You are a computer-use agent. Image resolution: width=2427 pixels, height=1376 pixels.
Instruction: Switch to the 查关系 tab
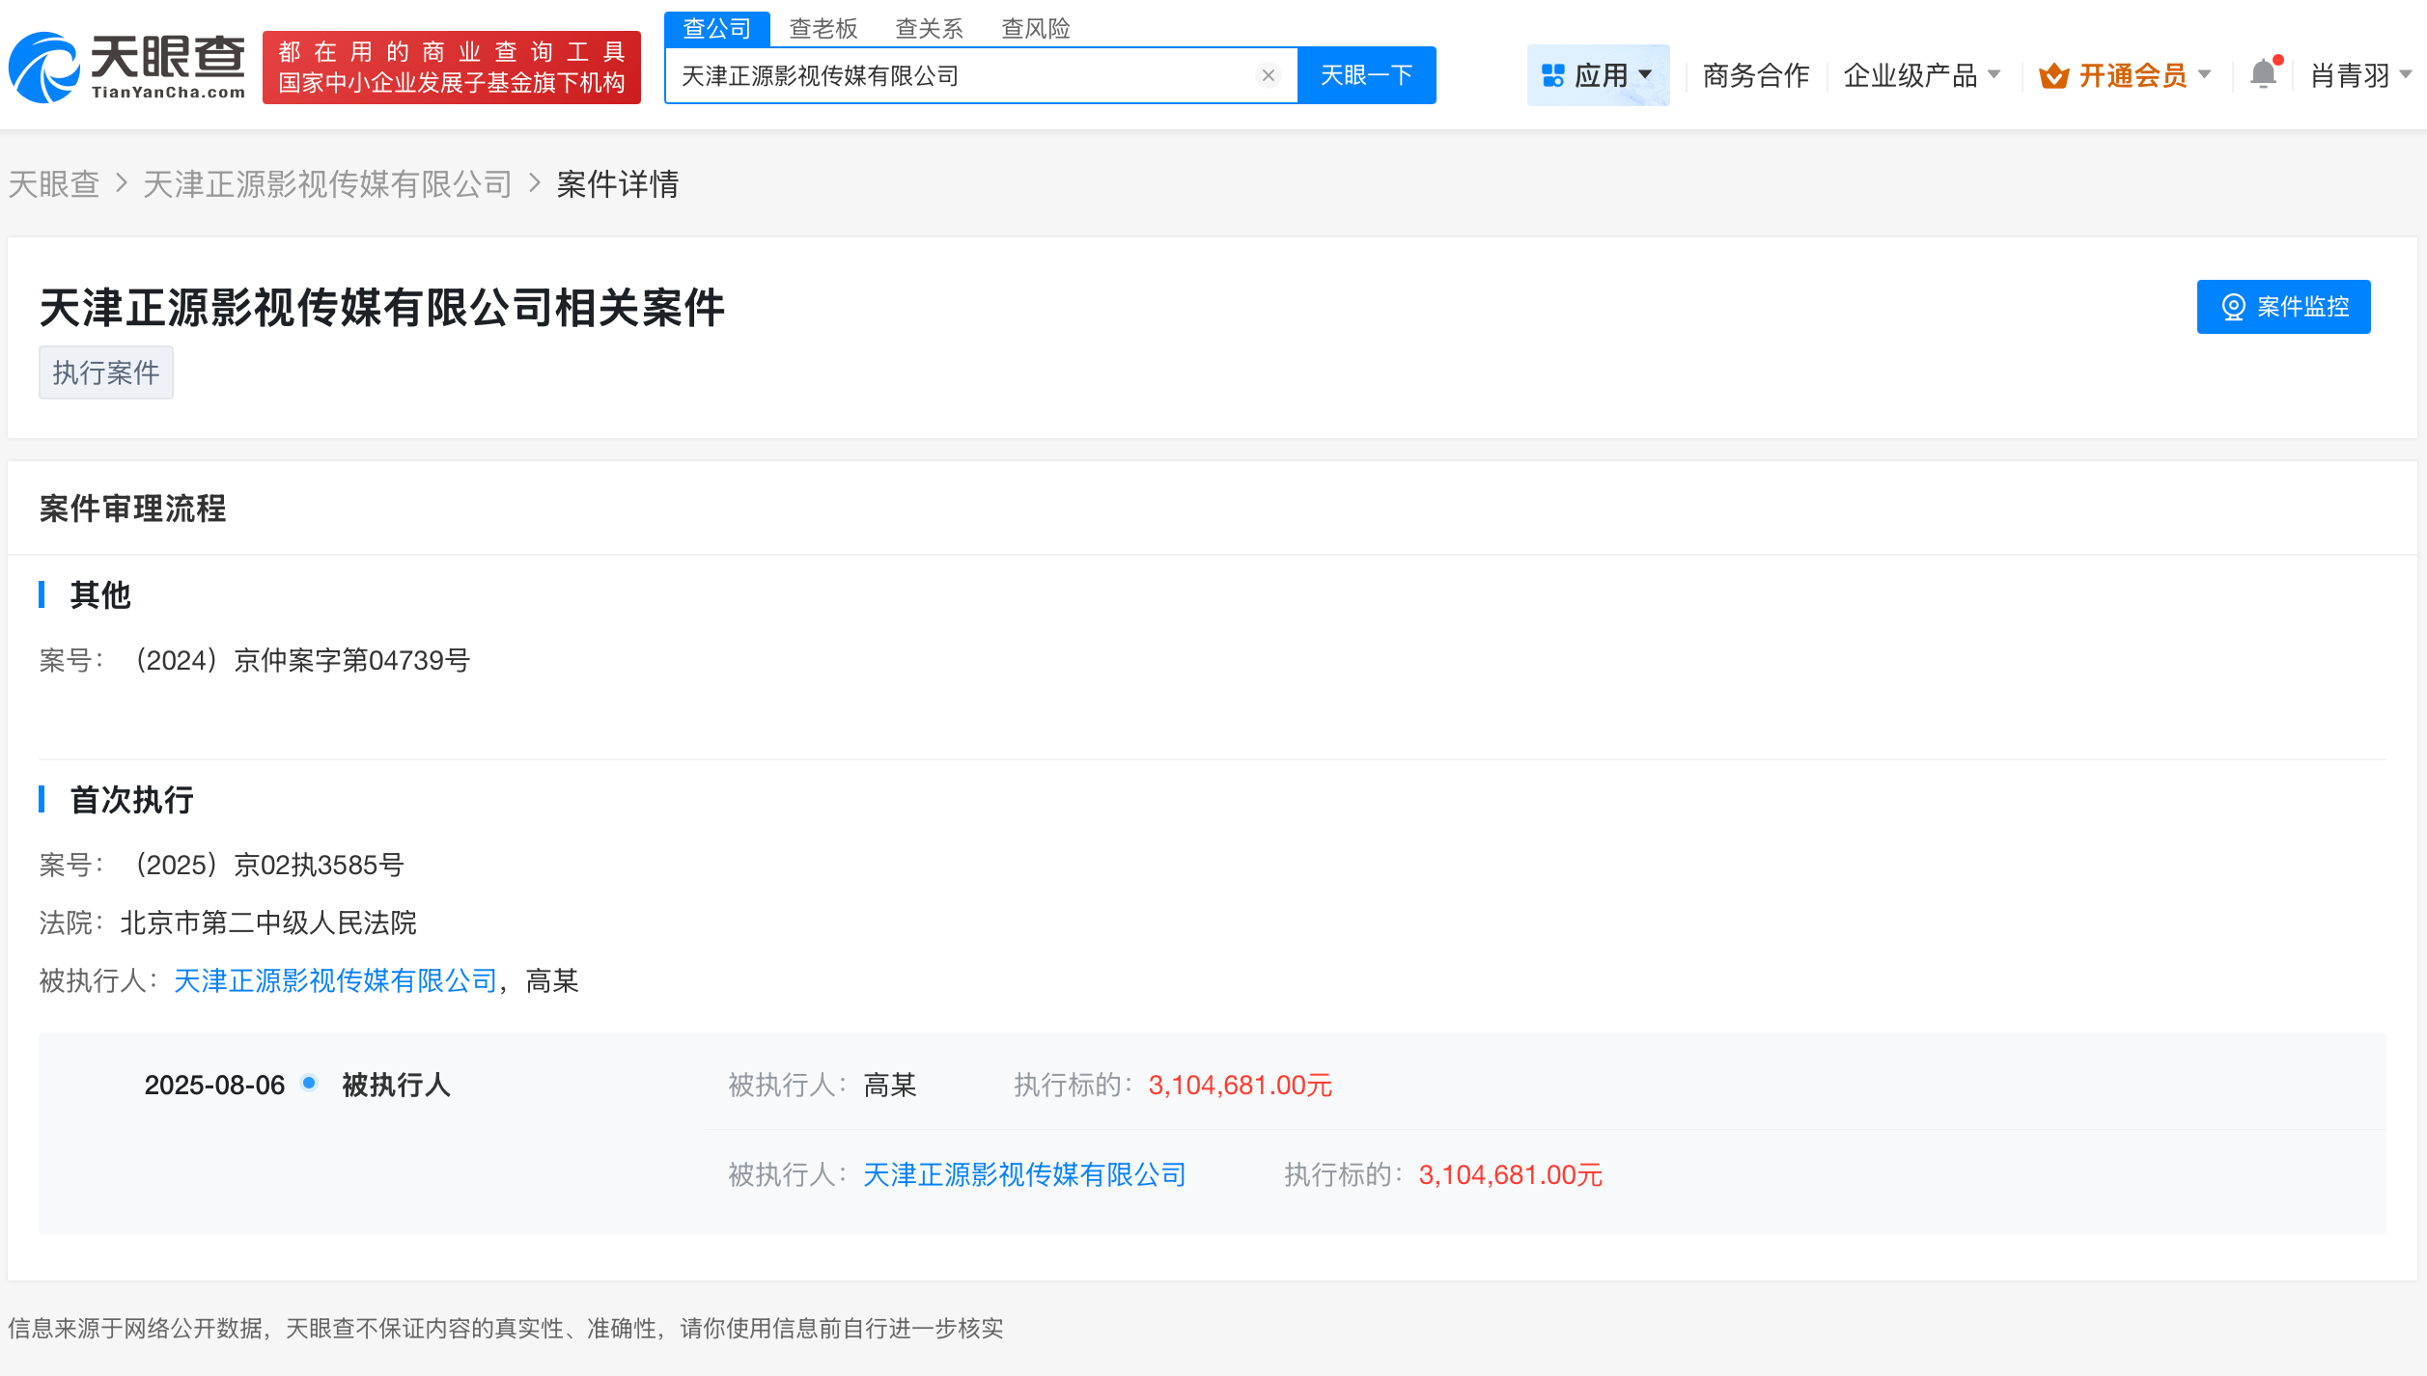pos(929,29)
